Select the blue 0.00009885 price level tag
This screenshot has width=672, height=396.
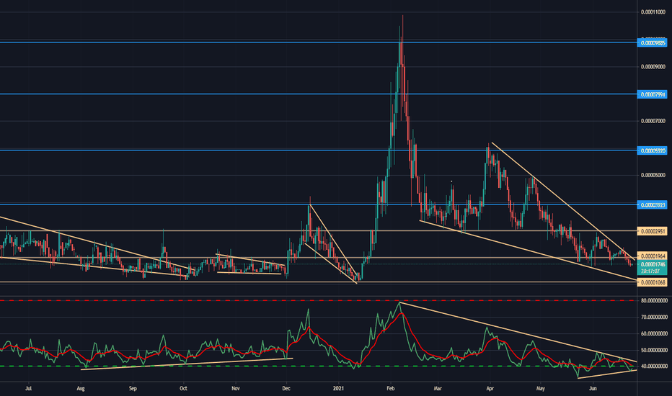coord(652,42)
